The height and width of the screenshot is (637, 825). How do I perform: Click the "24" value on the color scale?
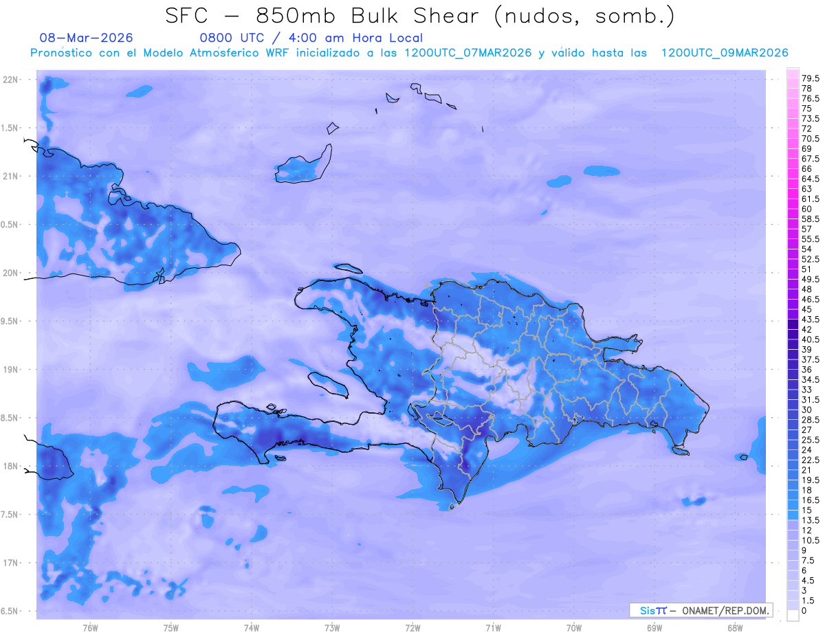click(807, 449)
